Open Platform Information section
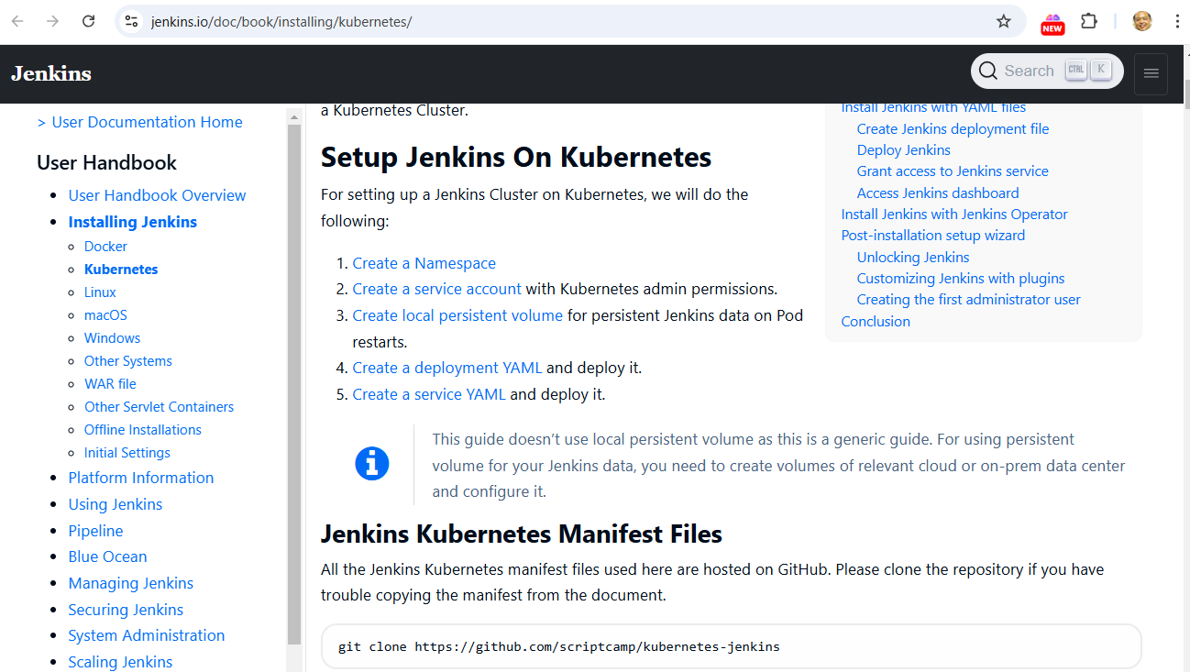The image size is (1190, 672). click(140, 478)
